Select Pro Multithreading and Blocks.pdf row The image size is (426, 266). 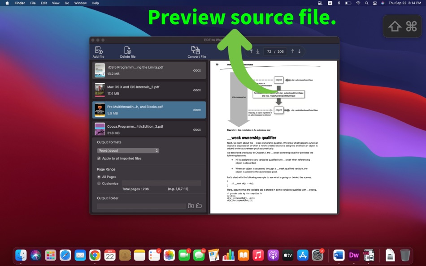149,110
